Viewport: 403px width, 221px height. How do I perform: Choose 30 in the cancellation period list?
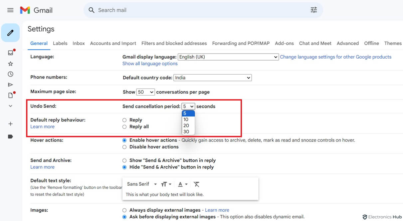click(186, 131)
